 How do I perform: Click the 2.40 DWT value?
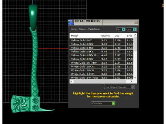pyautogui.click(x=118, y=48)
